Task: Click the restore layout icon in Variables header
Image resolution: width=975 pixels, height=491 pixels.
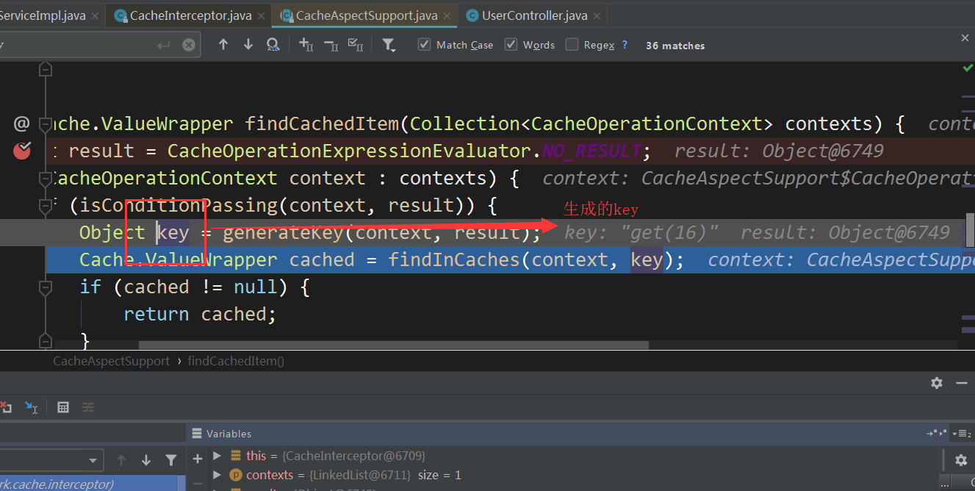Action: 936,434
